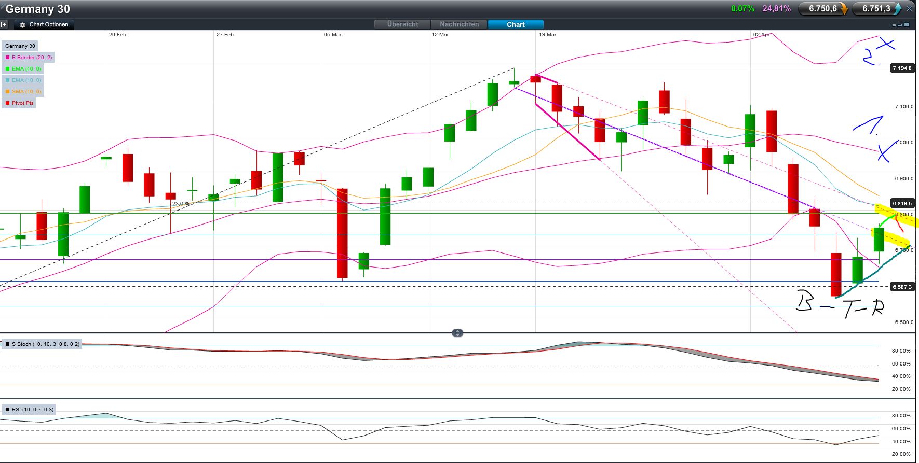Click the panel resize handle between chart and stochastic
919x463 pixels.
click(x=457, y=333)
